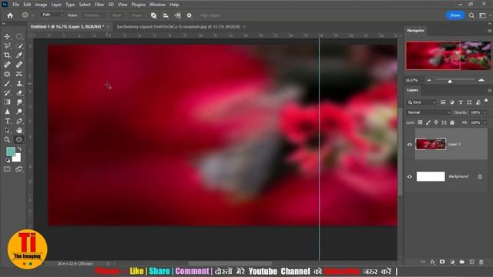This screenshot has width=493, height=277.
Task: Click the Home icon in options bar
Action: pyautogui.click(x=10, y=15)
